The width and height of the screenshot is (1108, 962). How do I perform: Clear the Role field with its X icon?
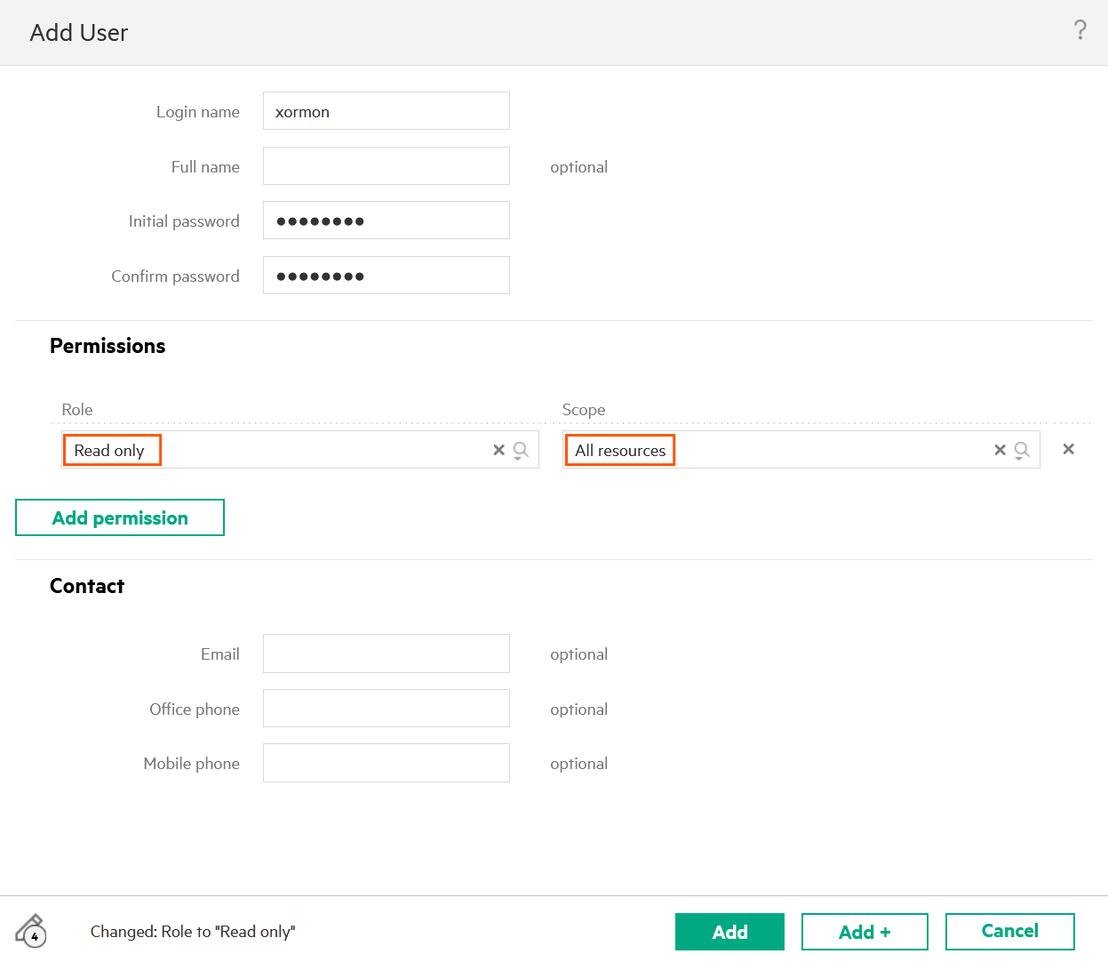[x=498, y=450]
